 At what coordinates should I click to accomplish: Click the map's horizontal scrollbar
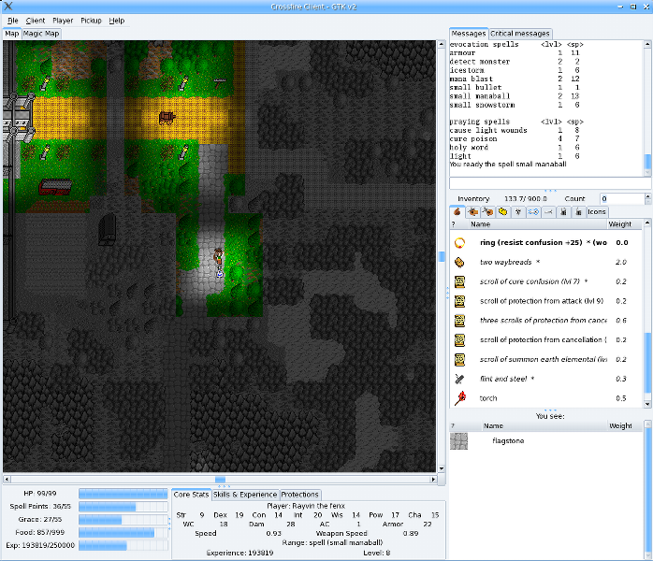point(221,480)
